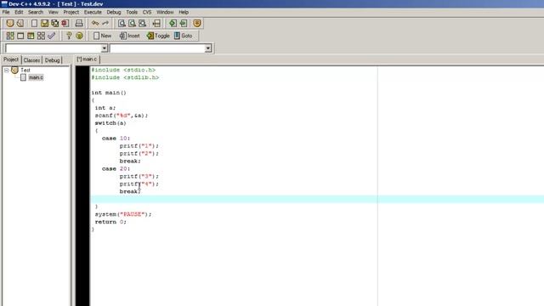Click the Compile icon
The height and width of the screenshot is (306, 544).
click(x=10, y=36)
